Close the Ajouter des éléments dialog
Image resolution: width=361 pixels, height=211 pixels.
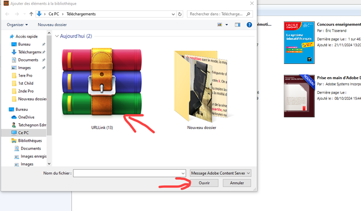point(252,3)
